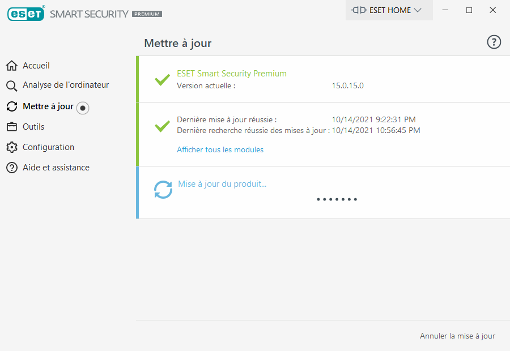Click the ESET HOME connector icon
This screenshot has width=510, height=351.
tap(359, 10)
